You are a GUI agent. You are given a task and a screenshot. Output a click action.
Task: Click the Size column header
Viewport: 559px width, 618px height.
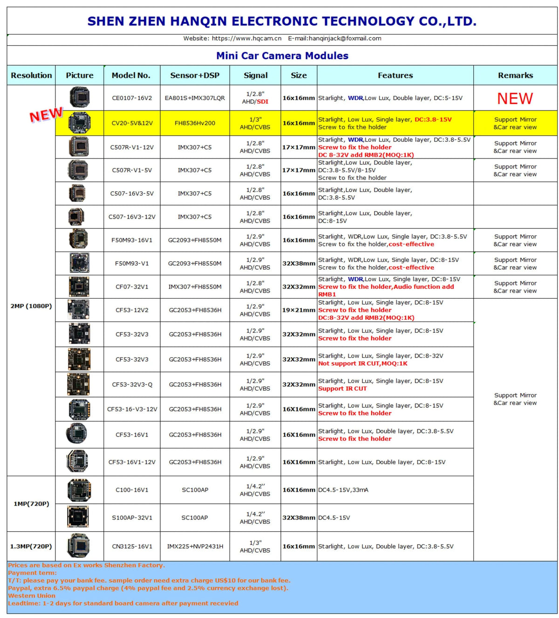point(299,75)
